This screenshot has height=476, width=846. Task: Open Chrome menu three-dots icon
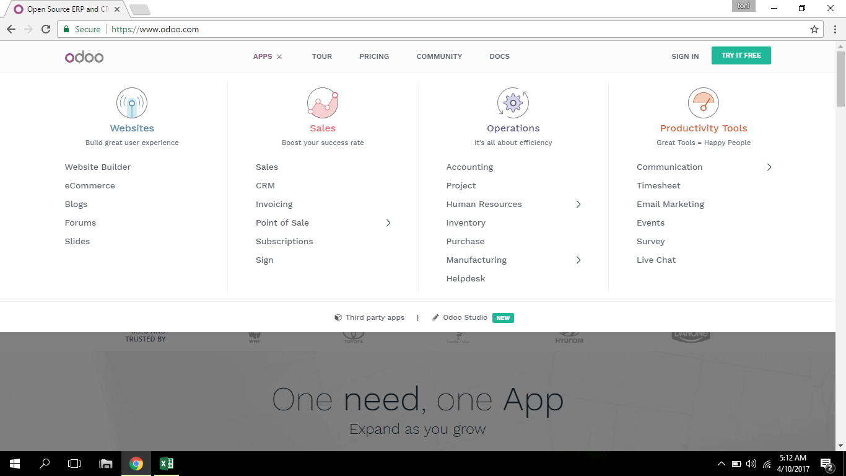tap(834, 29)
